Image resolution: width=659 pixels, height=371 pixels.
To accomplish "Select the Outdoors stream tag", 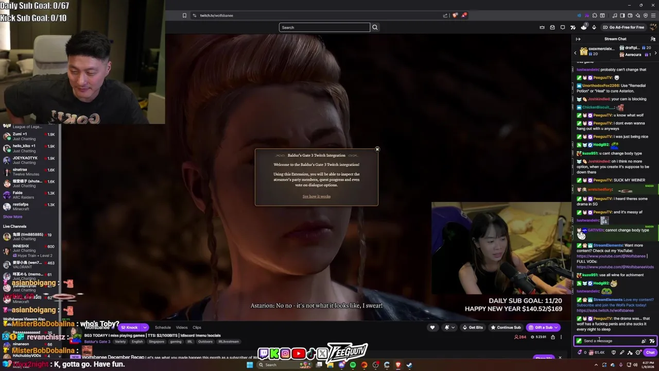I will coord(205,342).
